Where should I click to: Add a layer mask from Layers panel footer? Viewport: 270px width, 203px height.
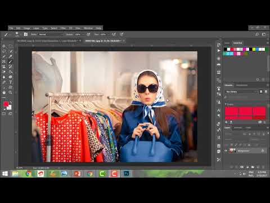(x=242, y=167)
